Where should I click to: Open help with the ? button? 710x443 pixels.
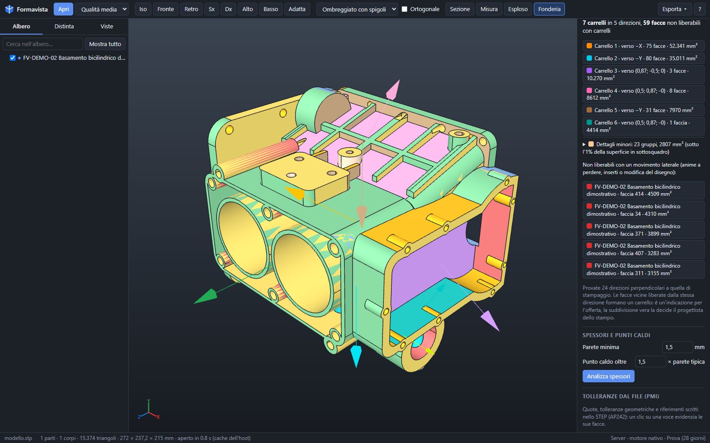700,9
